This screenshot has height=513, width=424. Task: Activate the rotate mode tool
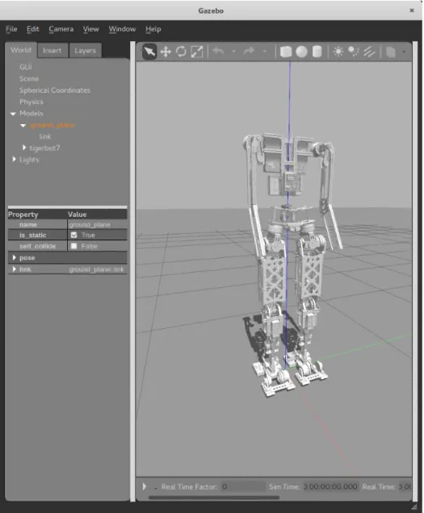tap(181, 52)
